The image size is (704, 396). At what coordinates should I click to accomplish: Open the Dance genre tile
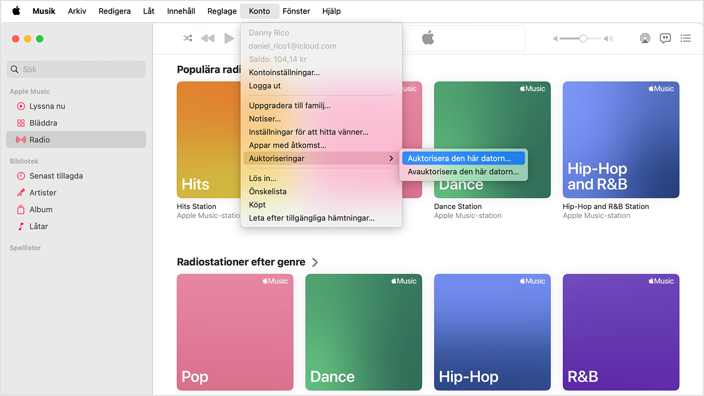[364, 332]
